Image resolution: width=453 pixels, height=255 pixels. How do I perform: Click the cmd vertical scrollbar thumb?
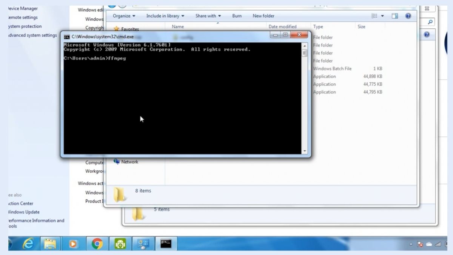click(305, 53)
